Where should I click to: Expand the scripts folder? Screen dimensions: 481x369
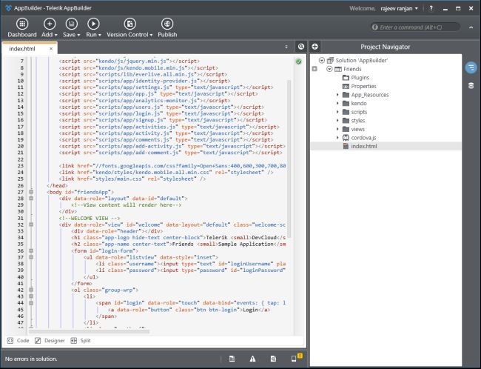pyautogui.click(x=337, y=112)
